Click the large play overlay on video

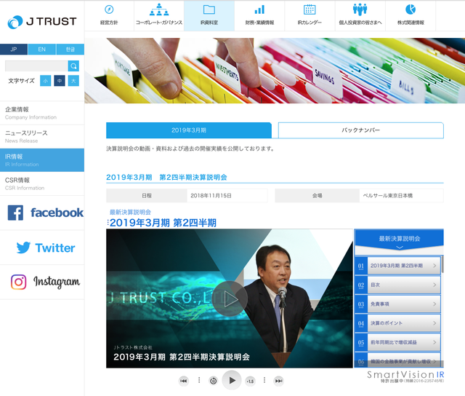point(230,298)
